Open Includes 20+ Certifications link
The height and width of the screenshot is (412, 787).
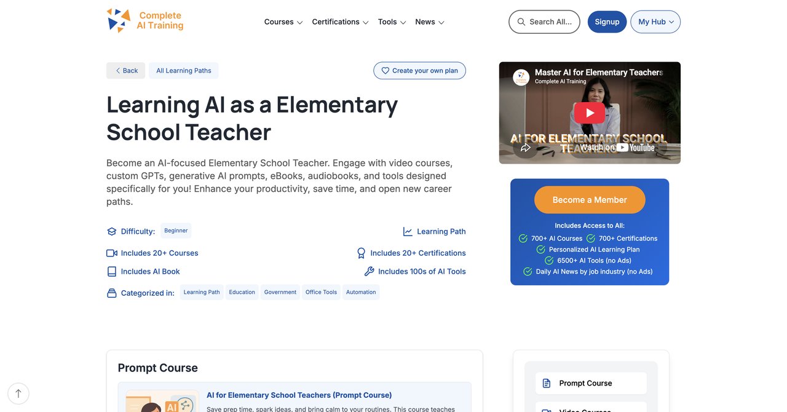tap(418, 253)
